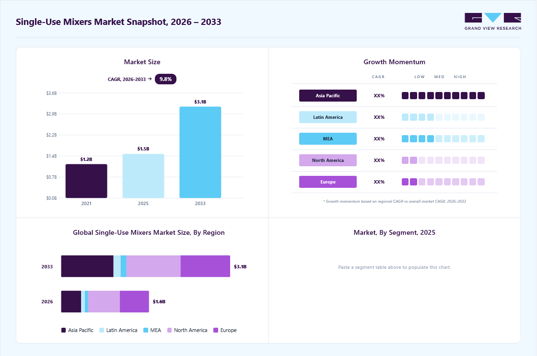Click North America segment of 2033 bar
This screenshot has height=356, width=537.
153,266
